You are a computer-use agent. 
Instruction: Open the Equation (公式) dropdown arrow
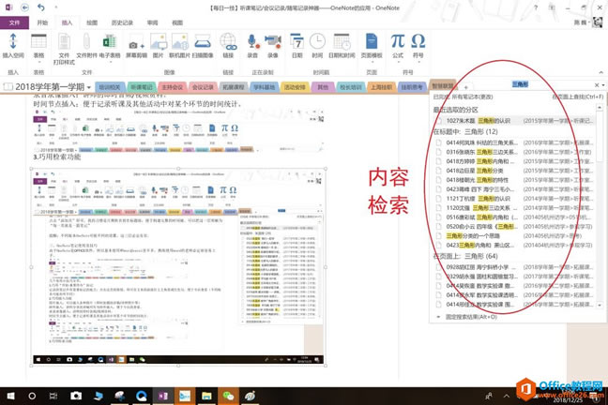tap(398, 60)
